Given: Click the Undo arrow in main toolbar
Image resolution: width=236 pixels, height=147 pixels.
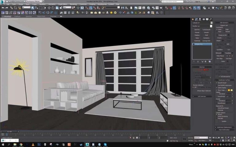Looking at the screenshot, I should (3, 8).
